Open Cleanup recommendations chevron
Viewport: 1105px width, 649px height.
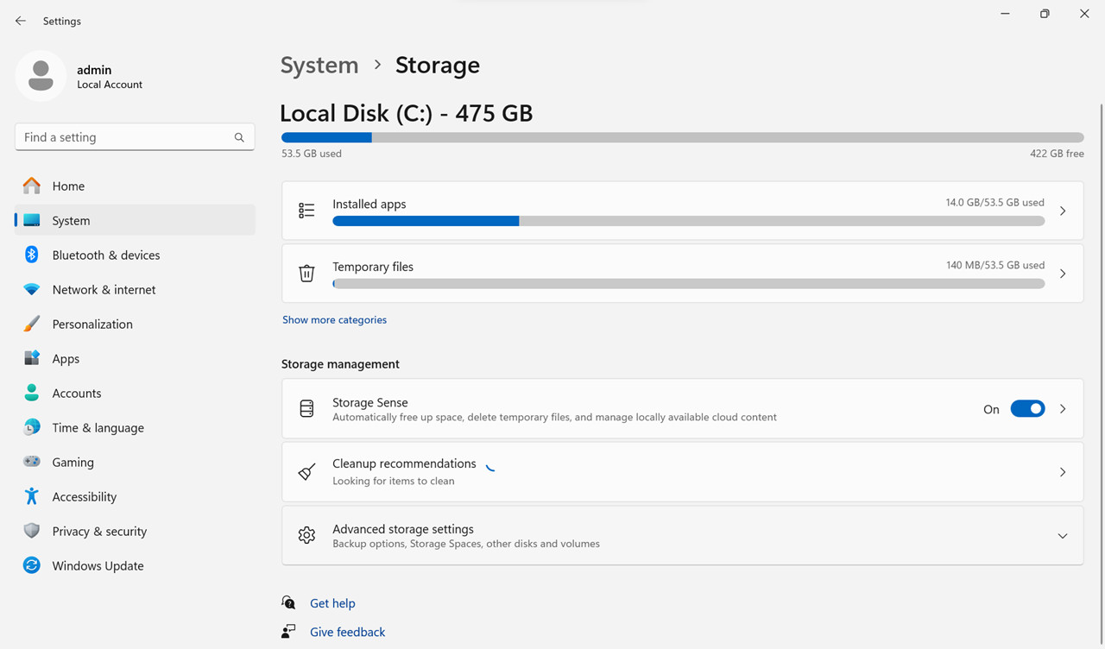pos(1063,472)
